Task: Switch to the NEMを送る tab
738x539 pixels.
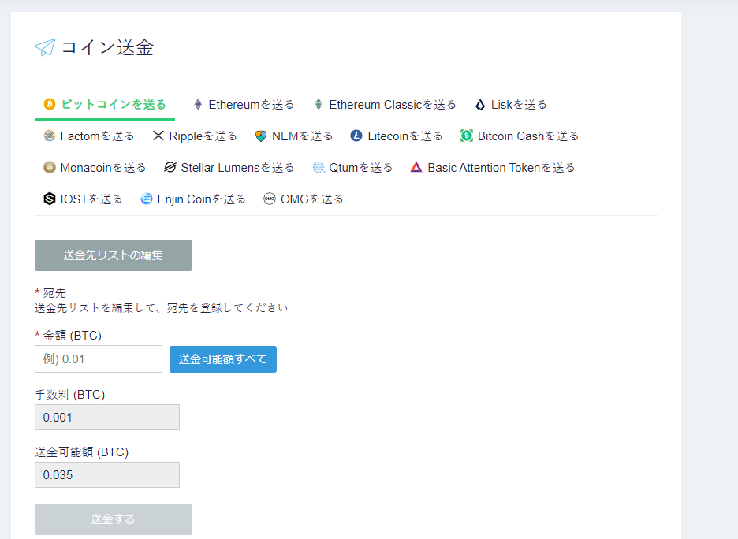Action: (x=293, y=136)
